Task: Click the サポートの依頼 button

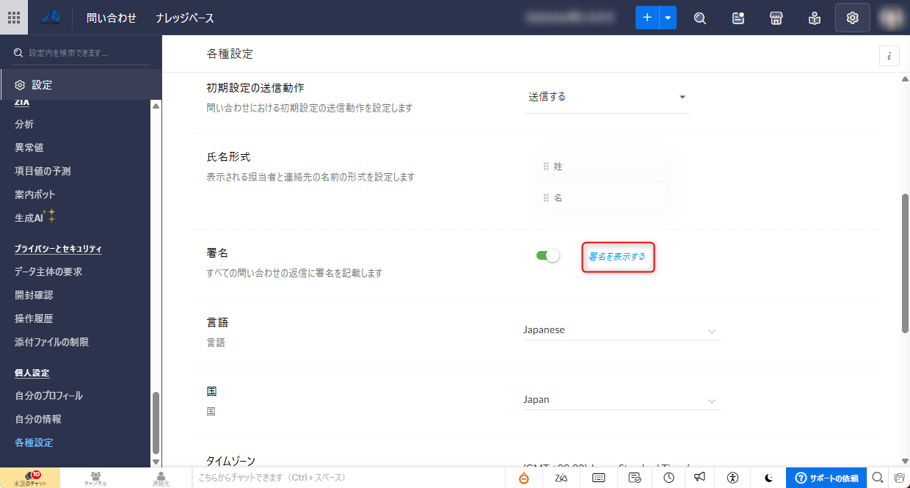Action: [x=826, y=478]
